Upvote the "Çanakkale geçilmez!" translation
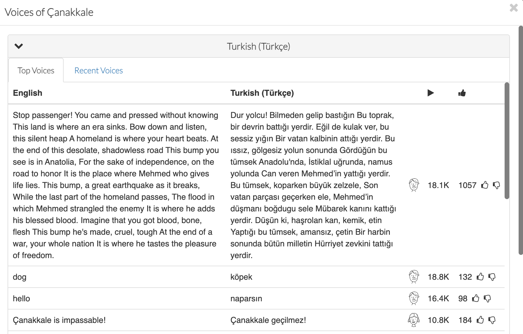523x334 pixels. tap(480, 320)
